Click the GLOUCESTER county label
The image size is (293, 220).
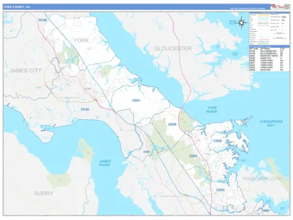173,48
